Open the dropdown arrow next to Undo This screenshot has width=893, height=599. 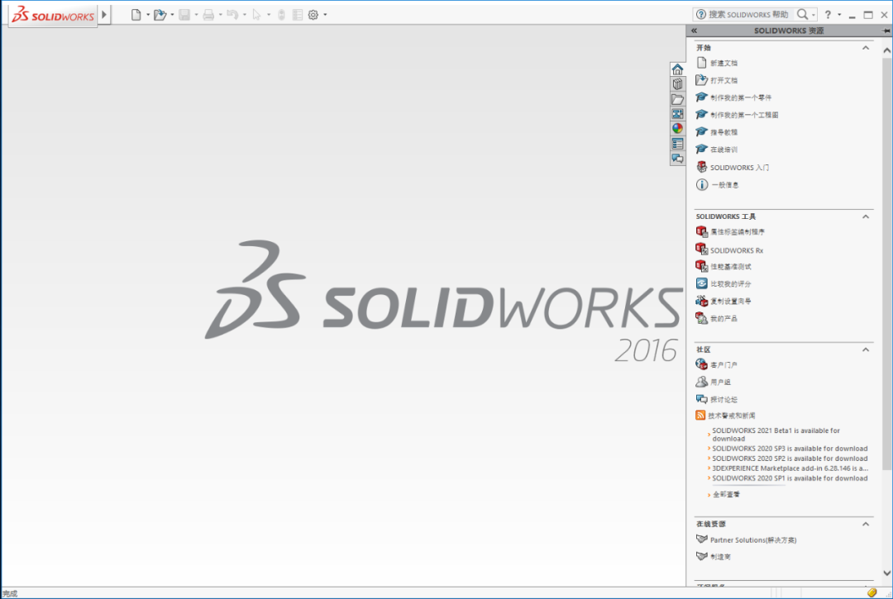pos(244,15)
